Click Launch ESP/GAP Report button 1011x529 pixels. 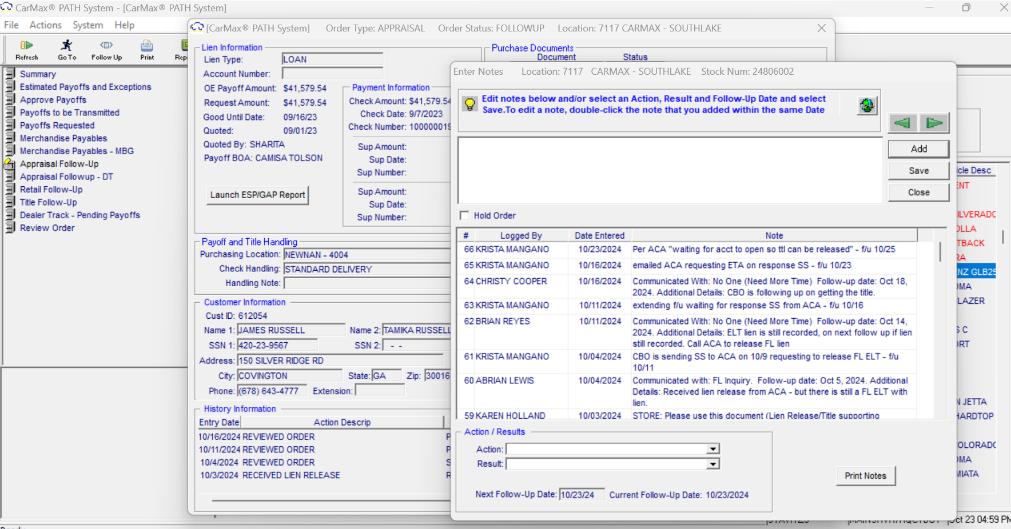tap(257, 195)
